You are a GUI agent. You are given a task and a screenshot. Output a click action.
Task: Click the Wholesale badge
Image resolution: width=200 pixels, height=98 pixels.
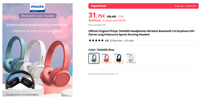tap(95, 20)
